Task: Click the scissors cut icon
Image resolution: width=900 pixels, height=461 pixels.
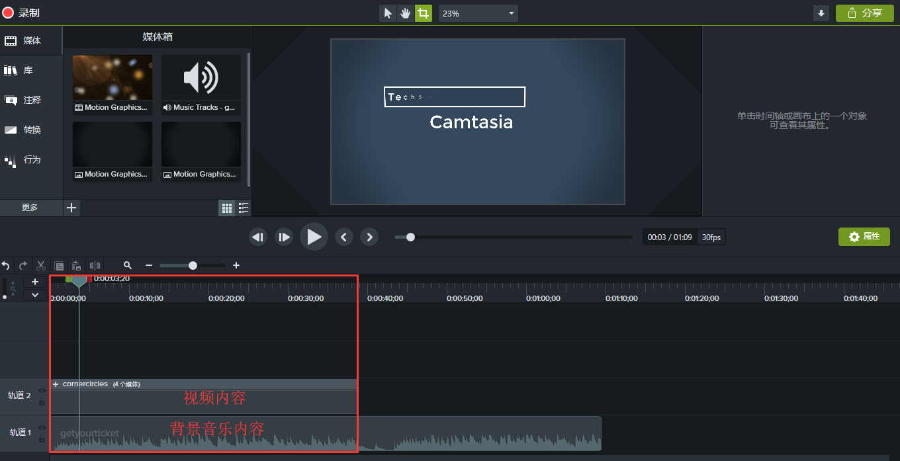Action: (41, 266)
